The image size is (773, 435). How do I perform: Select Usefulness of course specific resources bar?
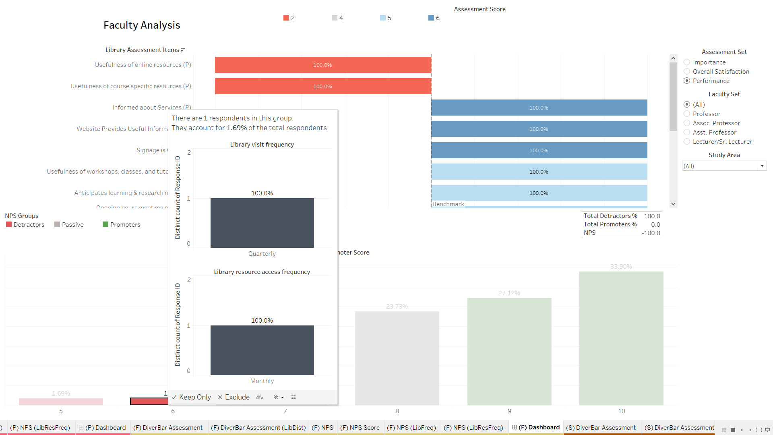pyautogui.click(x=323, y=86)
